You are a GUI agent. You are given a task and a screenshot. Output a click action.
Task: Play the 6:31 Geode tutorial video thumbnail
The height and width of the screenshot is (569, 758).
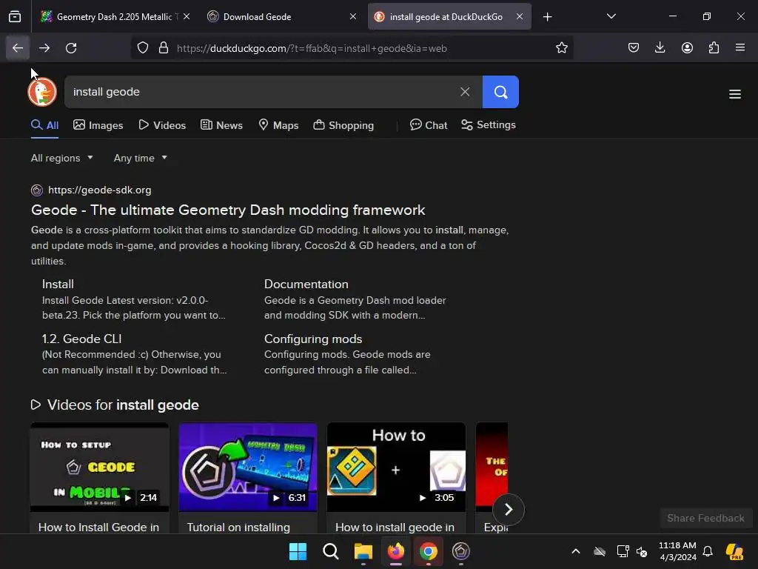click(248, 467)
